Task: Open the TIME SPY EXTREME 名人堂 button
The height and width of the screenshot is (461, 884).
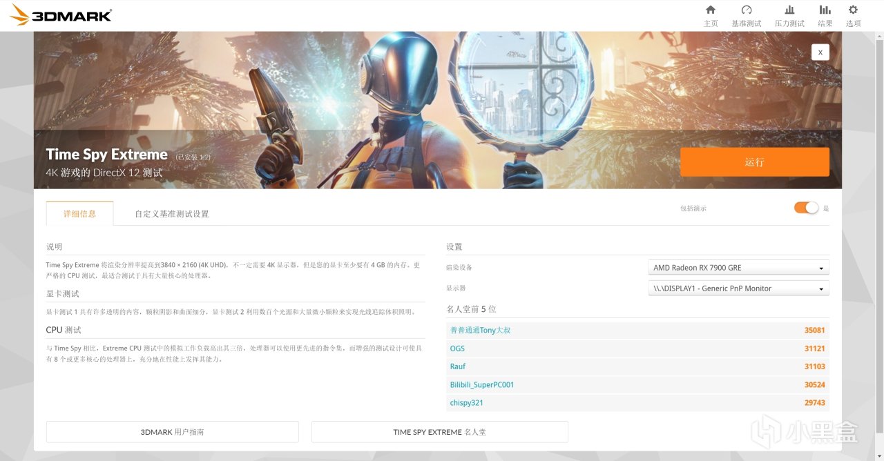Action: pos(439,432)
